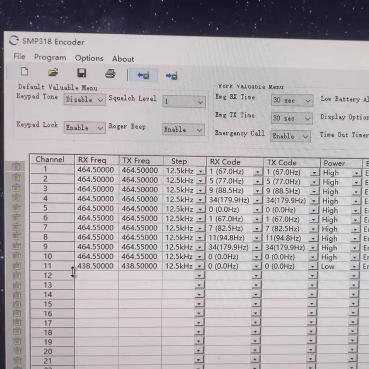Expand the RX Code dropdown for channel 2
Image resolution: width=369 pixels, height=369 pixels.
click(x=258, y=182)
